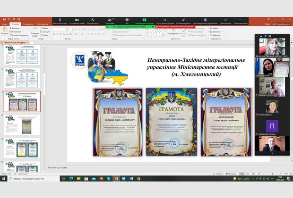This screenshot has height=198, width=293.
Task: Adjust the zoom slider in status bar
Action: coord(272,174)
